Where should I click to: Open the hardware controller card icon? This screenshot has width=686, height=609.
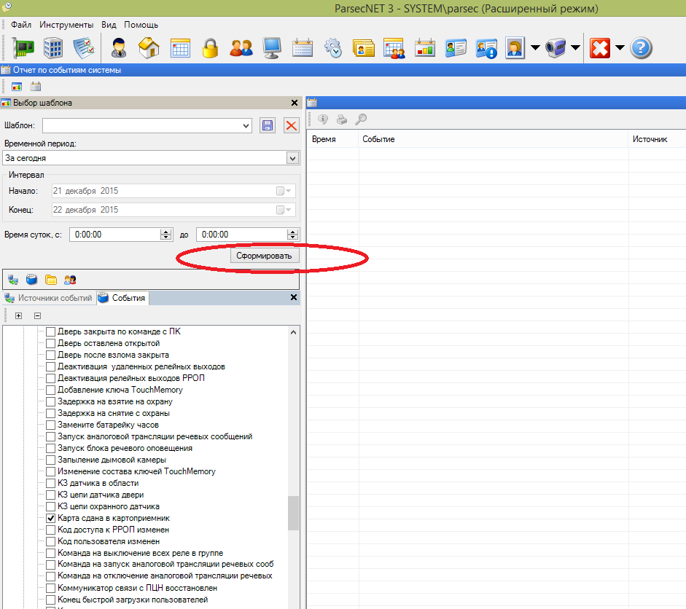23,47
